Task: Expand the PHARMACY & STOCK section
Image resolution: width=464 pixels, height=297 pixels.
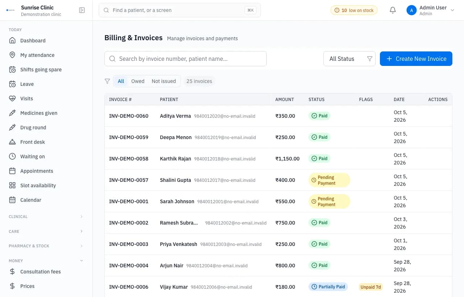Action: [46, 246]
